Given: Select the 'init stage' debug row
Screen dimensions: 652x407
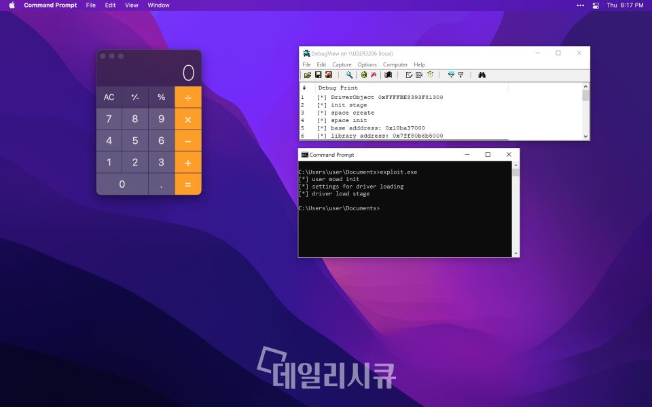Looking at the screenshot, I should point(342,105).
